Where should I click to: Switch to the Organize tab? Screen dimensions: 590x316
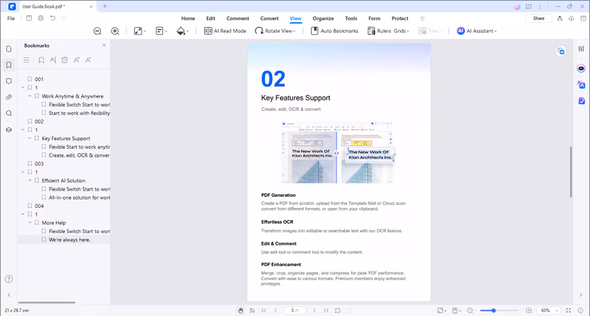323,19
